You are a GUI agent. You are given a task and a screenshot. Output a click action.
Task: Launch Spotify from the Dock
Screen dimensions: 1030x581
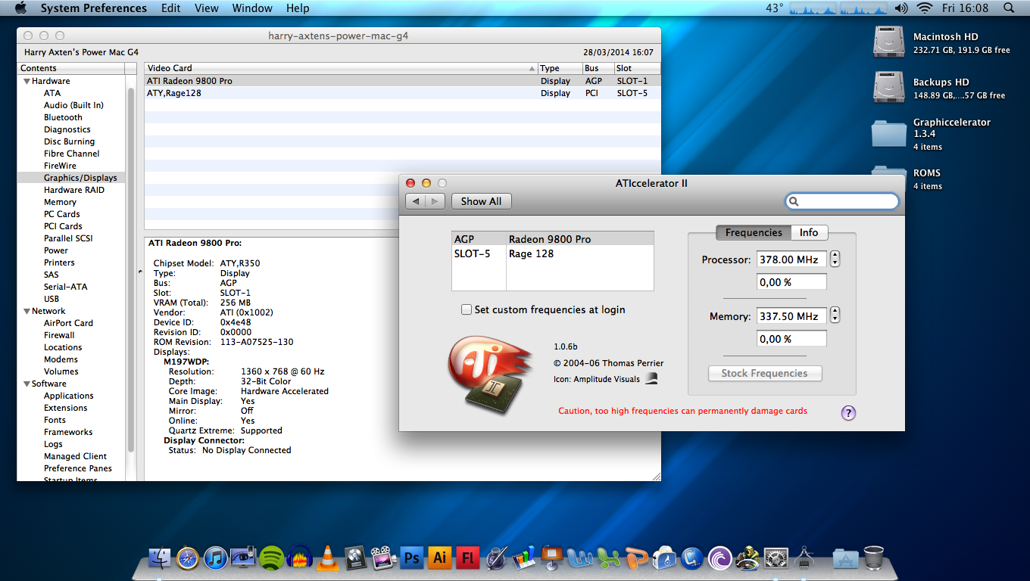pos(272,558)
